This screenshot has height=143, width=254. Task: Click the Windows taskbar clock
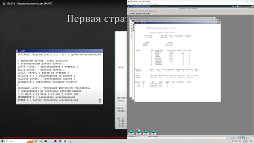(x=245, y=141)
